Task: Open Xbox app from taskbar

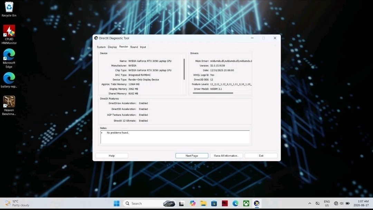Action: [x=246, y=203]
